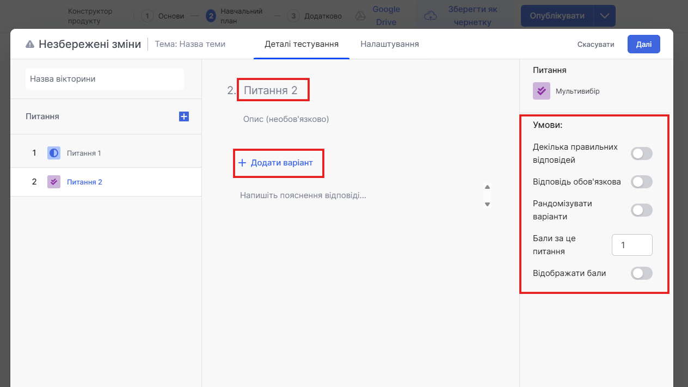Click the Додати варіант link
The width and height of the screenshot is (688, 387).
point(276,163)
